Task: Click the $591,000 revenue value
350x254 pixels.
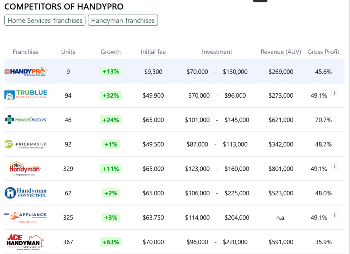Action: pyautogui.click(x=281, y=242)
